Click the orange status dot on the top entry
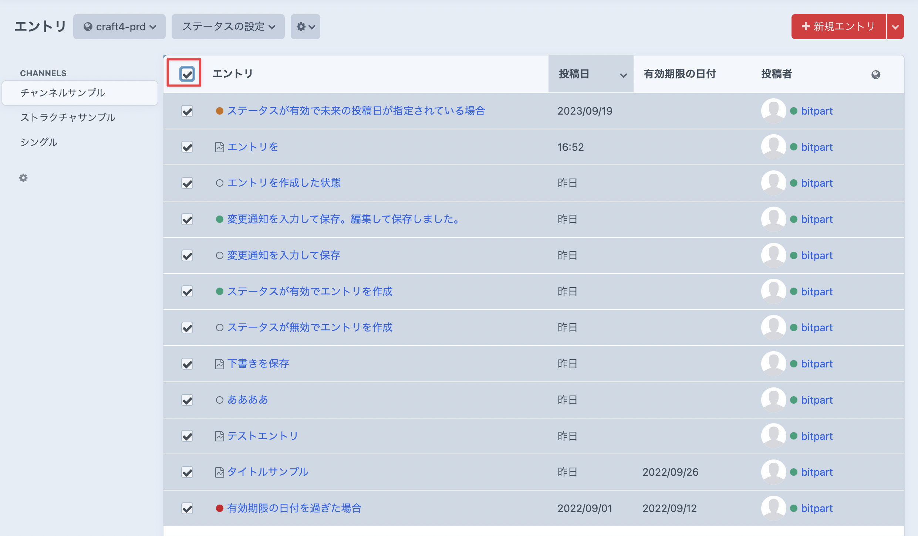The width and height of the screenshot is (918, 536). coord(220,111)
